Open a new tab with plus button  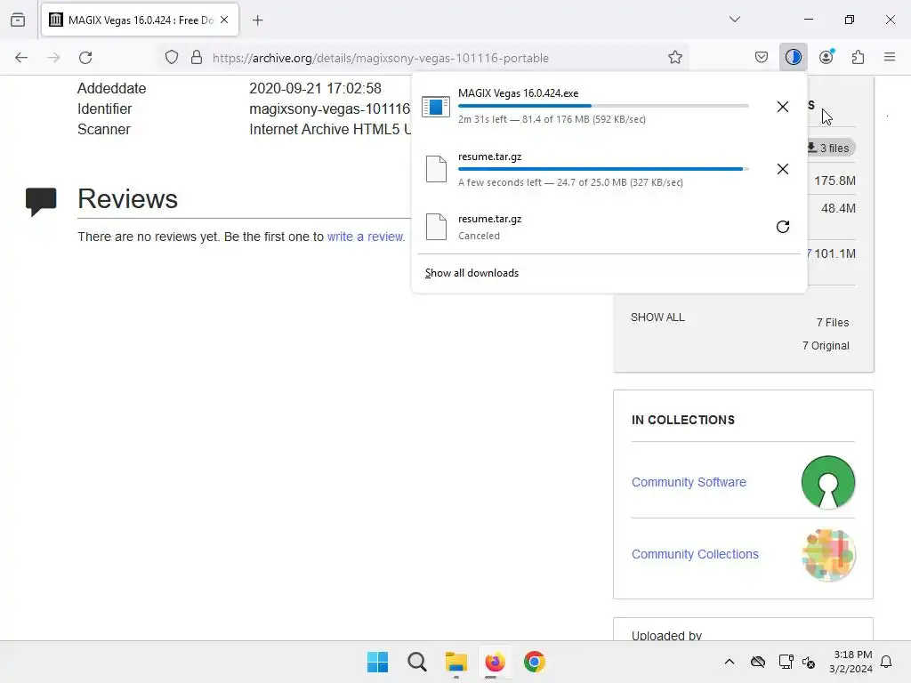click(258, 20)
